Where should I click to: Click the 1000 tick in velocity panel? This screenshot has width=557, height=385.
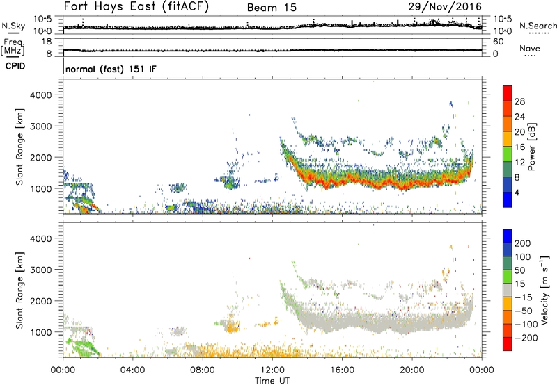click(x=41, y=332)
